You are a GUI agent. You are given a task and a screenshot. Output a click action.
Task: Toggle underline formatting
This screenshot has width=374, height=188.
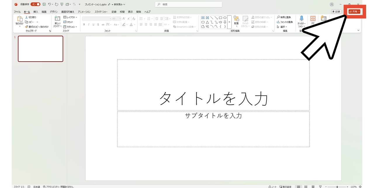[93, 25]
